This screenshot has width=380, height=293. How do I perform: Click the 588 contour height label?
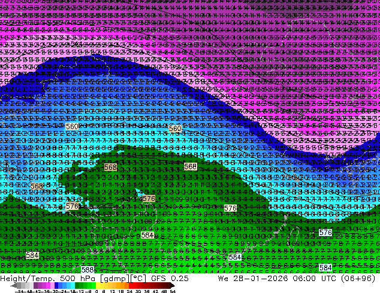coord(88,270)
